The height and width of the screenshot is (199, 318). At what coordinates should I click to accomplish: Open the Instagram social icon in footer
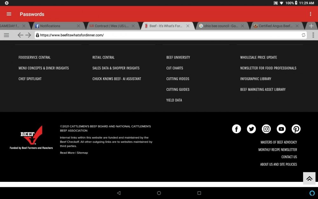pyautogui.click(x=266, y=129)
